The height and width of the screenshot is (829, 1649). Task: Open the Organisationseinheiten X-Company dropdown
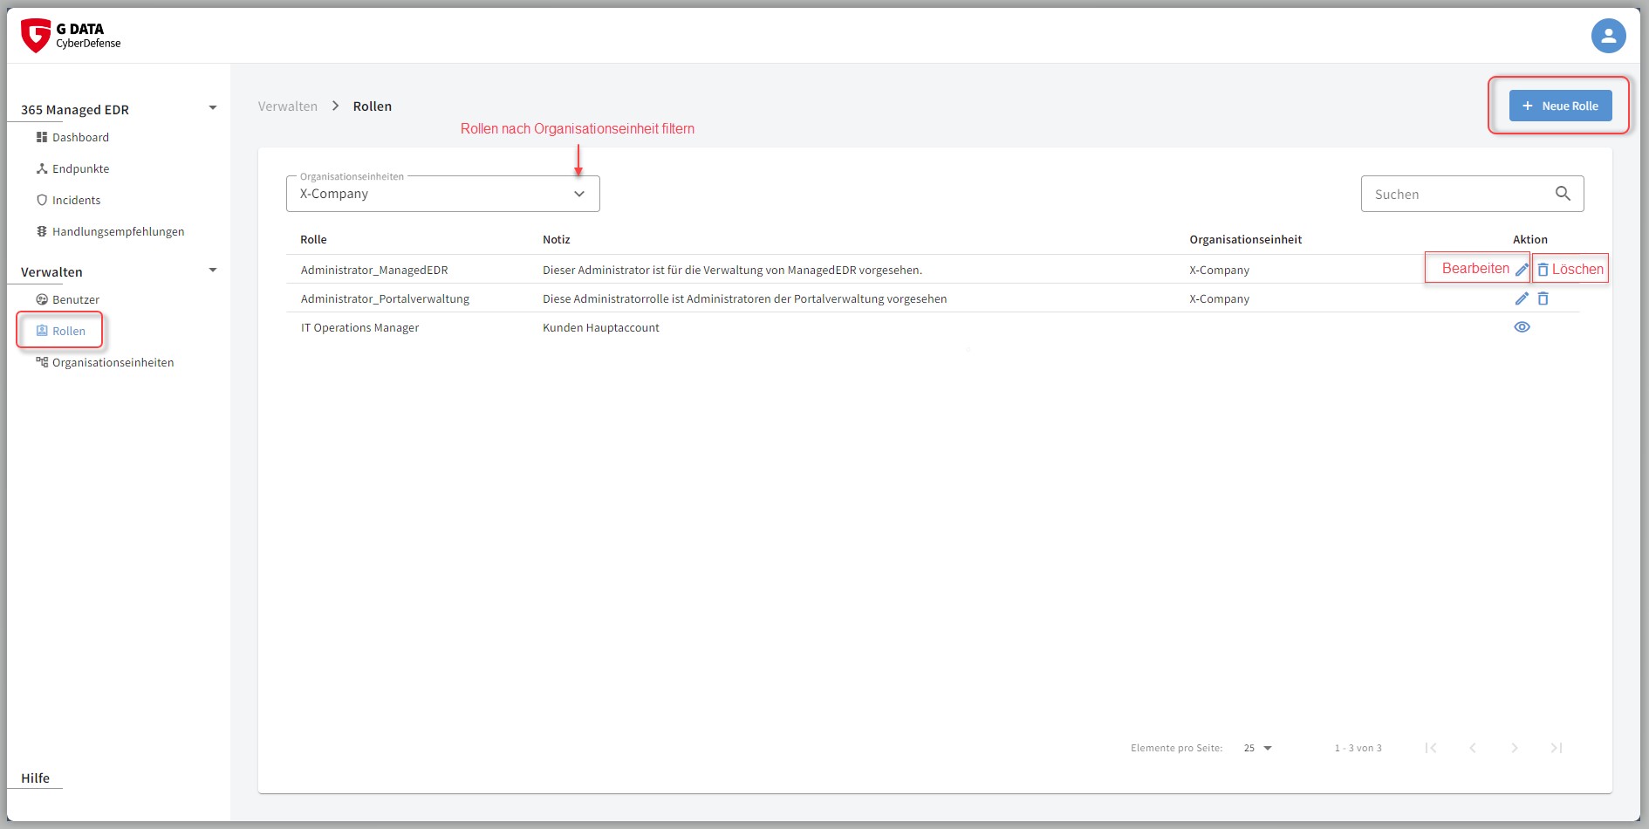click(x=443, y=194)
